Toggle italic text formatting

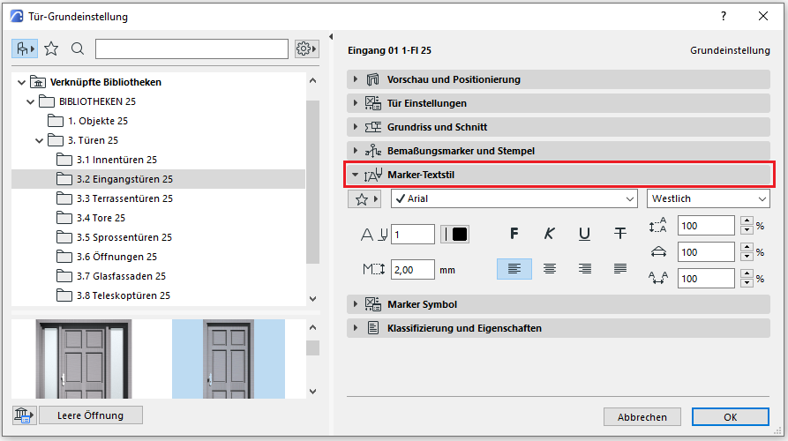tap(549, 234)
